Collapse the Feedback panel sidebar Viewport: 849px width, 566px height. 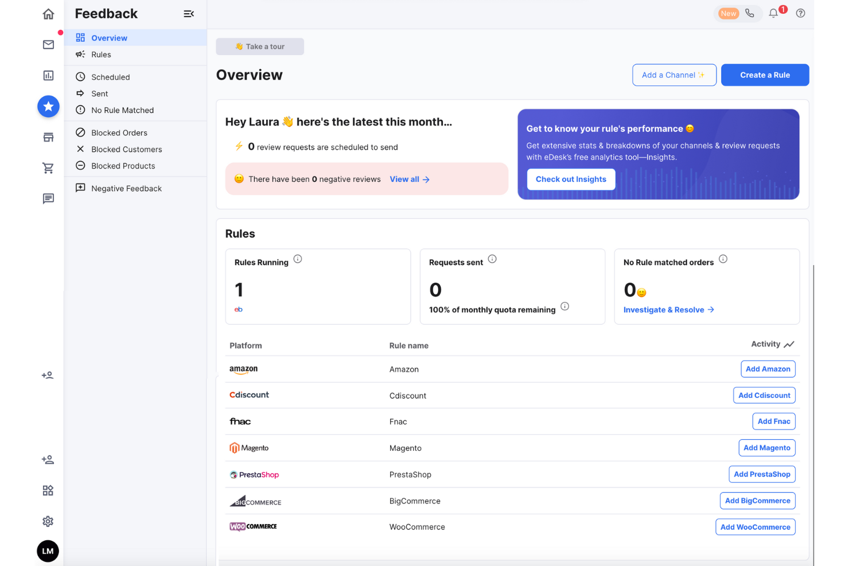(189, 13)
